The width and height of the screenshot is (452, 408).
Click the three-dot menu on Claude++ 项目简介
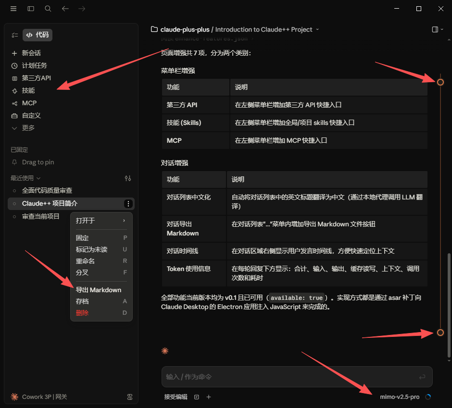128,204
